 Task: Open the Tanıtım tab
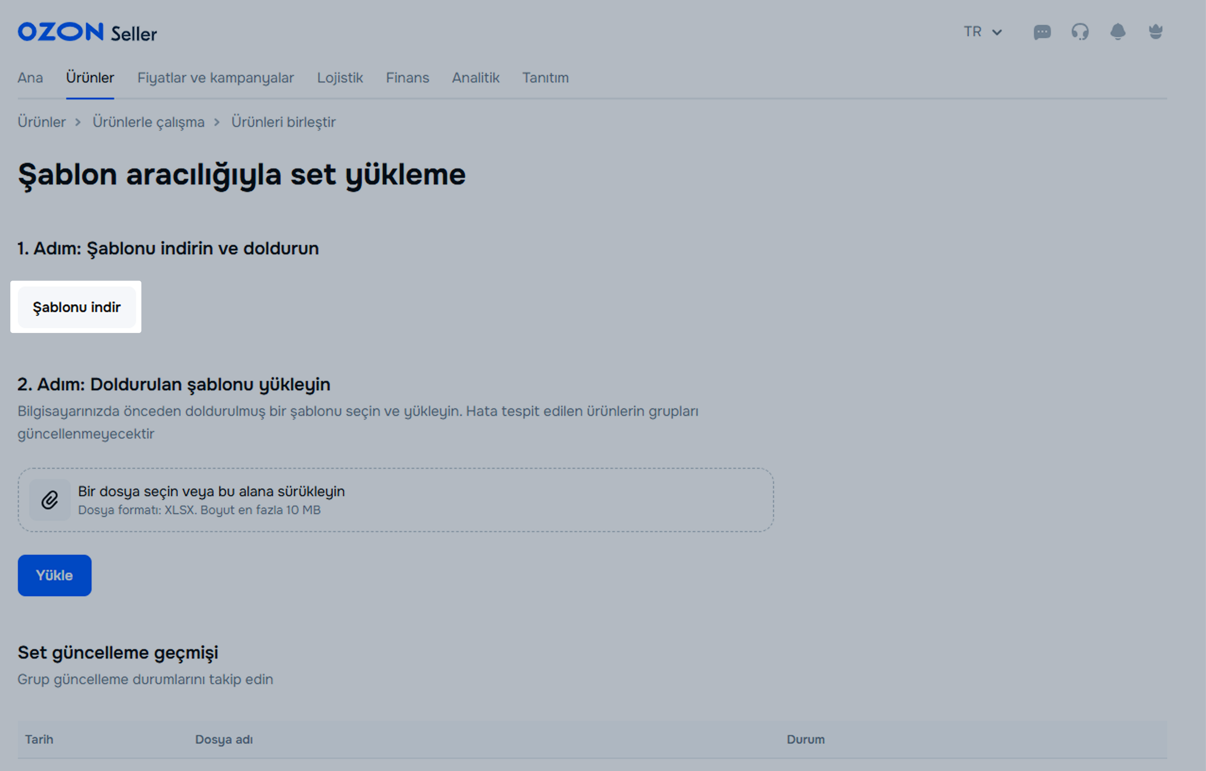545,77
